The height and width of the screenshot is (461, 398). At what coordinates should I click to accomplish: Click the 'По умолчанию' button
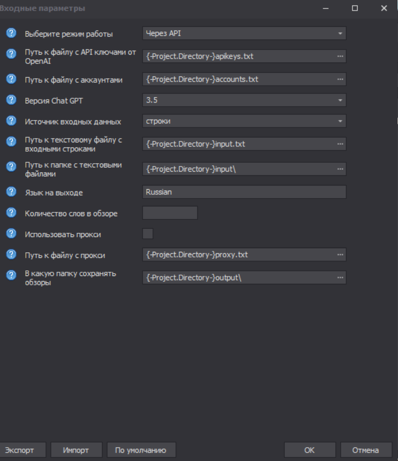tap(141, 450)
